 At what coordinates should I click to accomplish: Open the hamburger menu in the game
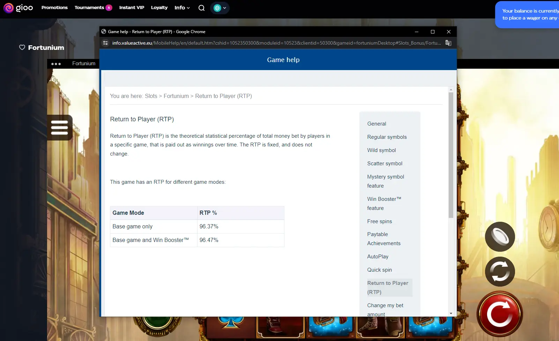60,128
